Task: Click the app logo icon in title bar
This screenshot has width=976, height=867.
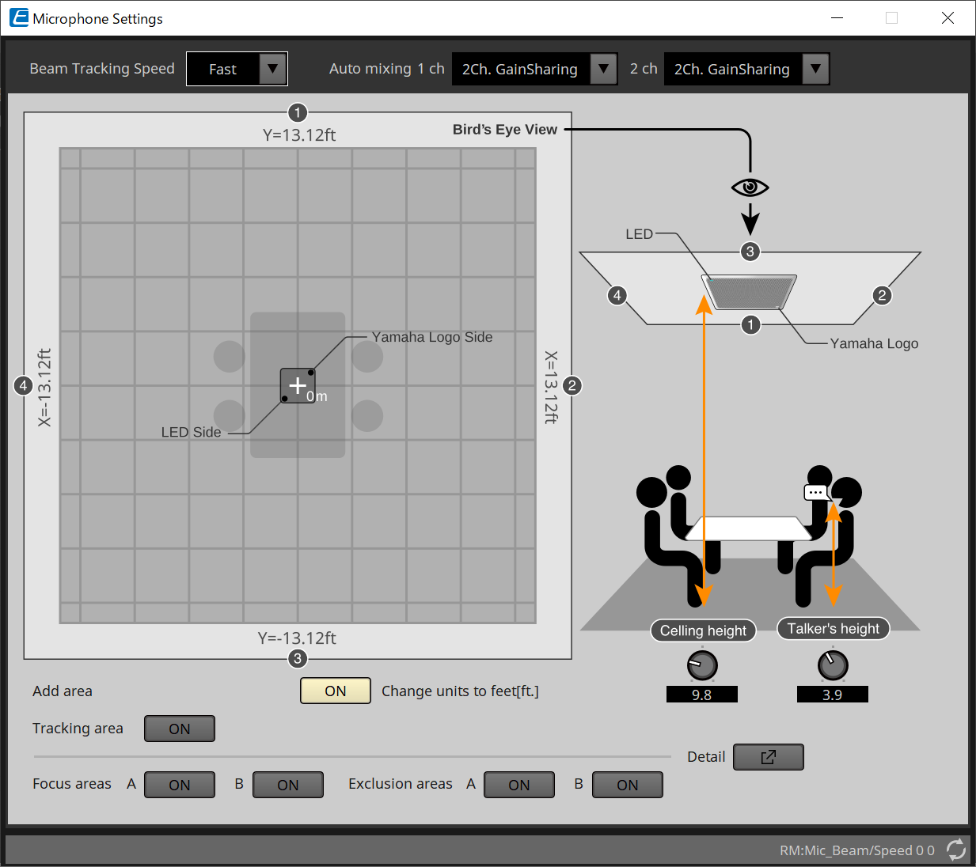Action: (18, 17)
